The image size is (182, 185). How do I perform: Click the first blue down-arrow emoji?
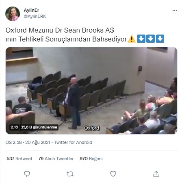[x=141, y=39]
